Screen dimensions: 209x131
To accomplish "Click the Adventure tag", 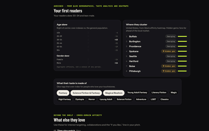I will point(141,99).
